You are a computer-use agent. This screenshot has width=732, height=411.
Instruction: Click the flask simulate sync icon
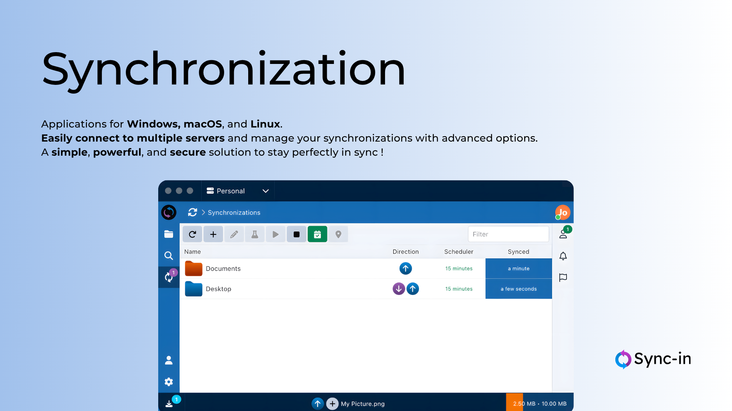(255, 234)
